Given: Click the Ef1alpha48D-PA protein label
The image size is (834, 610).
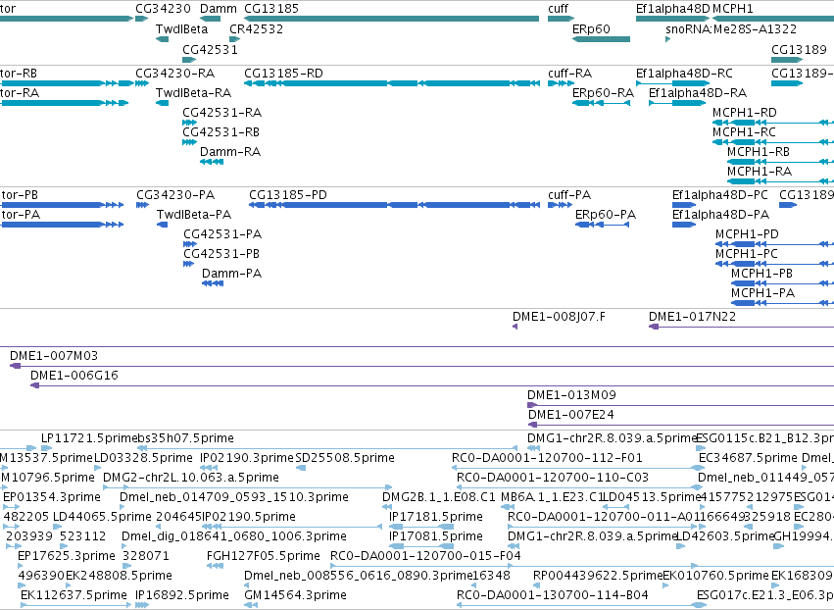Looking at the screenshot, I should [x=720, y=215].
